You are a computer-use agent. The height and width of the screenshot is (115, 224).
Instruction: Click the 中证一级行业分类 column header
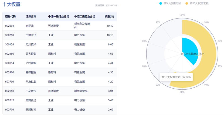coord(59,16)
